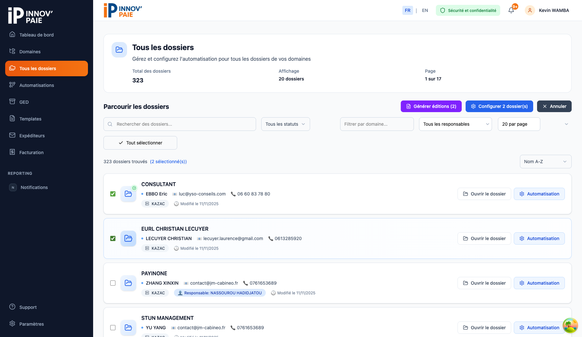Open the (2 sélectionné(s)) link
Screen dimensions: 582x337
coord(168,162)
